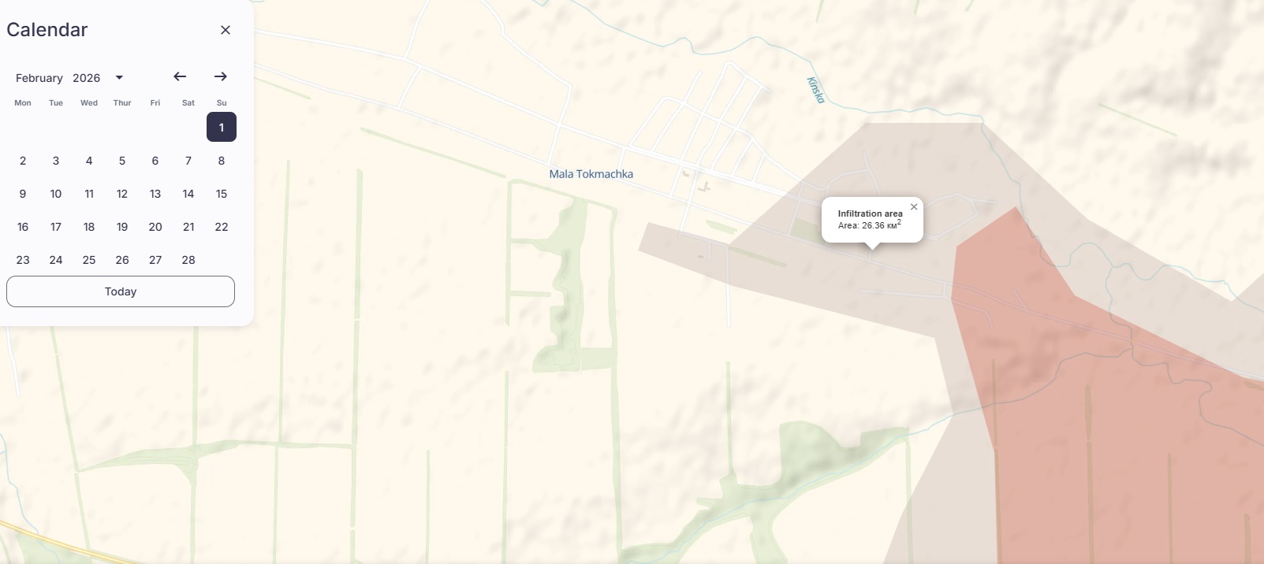Choose February 9 in the calendar
1264x564 pixels.
(23, 194)
